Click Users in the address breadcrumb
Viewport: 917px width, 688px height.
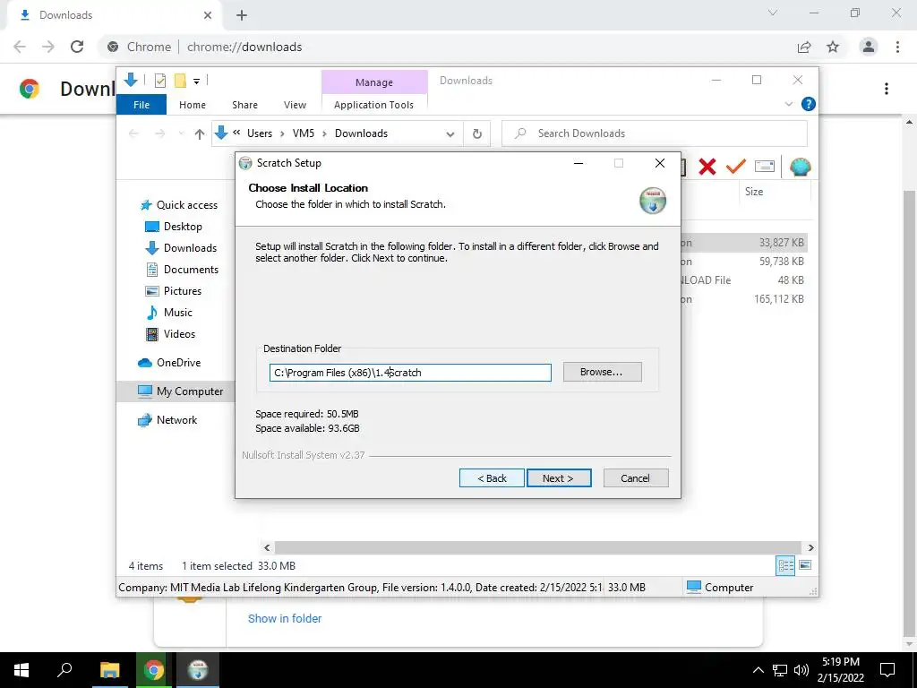click(260, 133)
